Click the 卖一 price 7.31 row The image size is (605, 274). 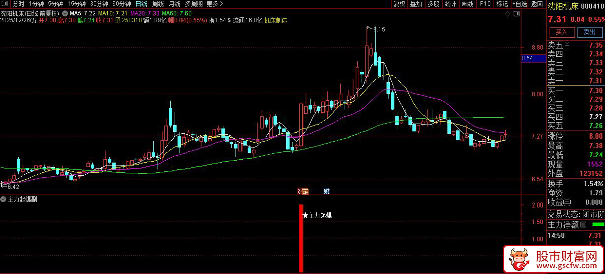click(576, 81)
